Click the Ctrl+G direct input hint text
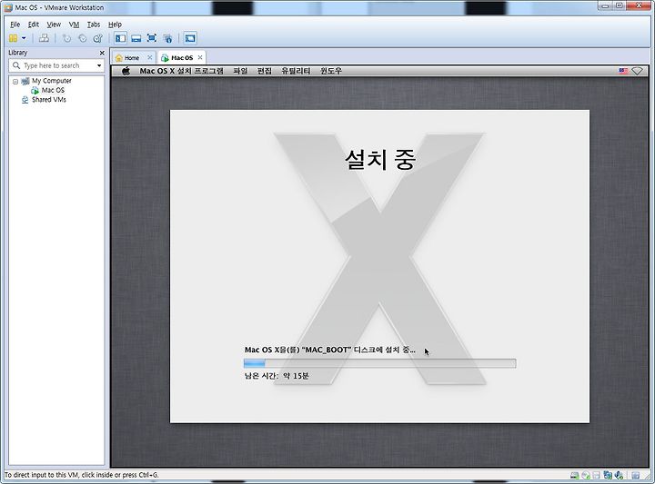The width and height of the screenshot is (655, 484). 82,475
